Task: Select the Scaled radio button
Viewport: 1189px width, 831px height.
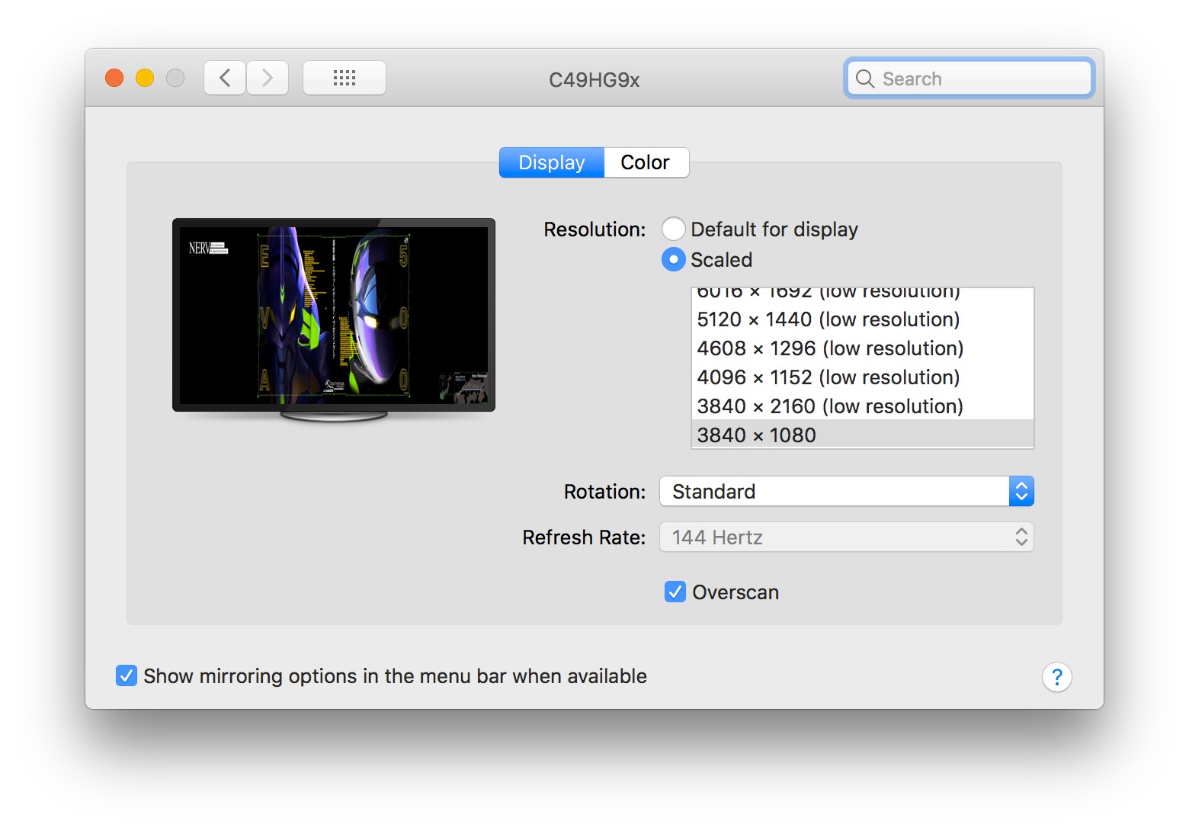Action: [x=673, y=259]
